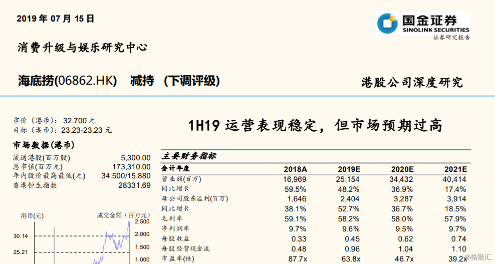The height and width of the screenshot is (264, 495).
Task: Select the market cap value 173,310.00
Action: (131, 167)
